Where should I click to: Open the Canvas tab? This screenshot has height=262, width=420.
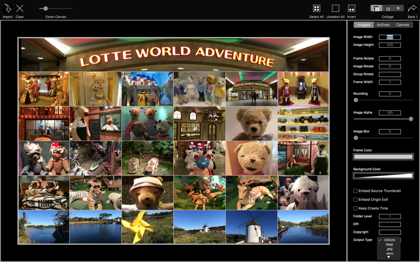point(403,25)
